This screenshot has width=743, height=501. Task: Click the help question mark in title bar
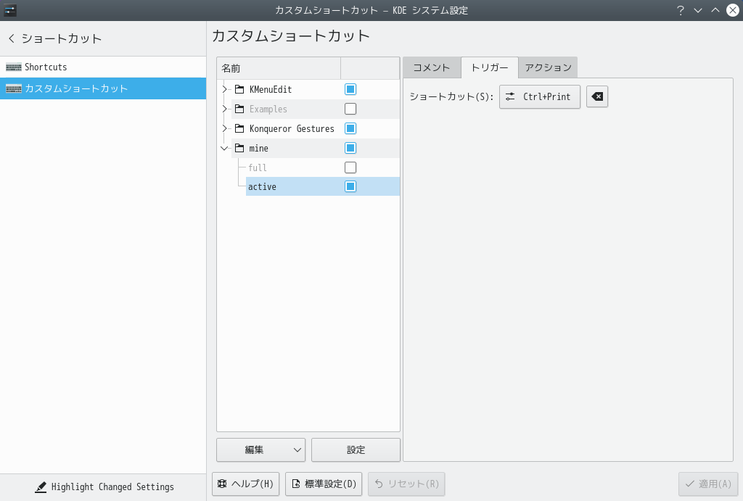click(x=681, y=10)
